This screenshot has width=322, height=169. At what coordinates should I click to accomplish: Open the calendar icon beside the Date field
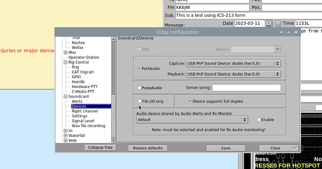click(269, 23)
